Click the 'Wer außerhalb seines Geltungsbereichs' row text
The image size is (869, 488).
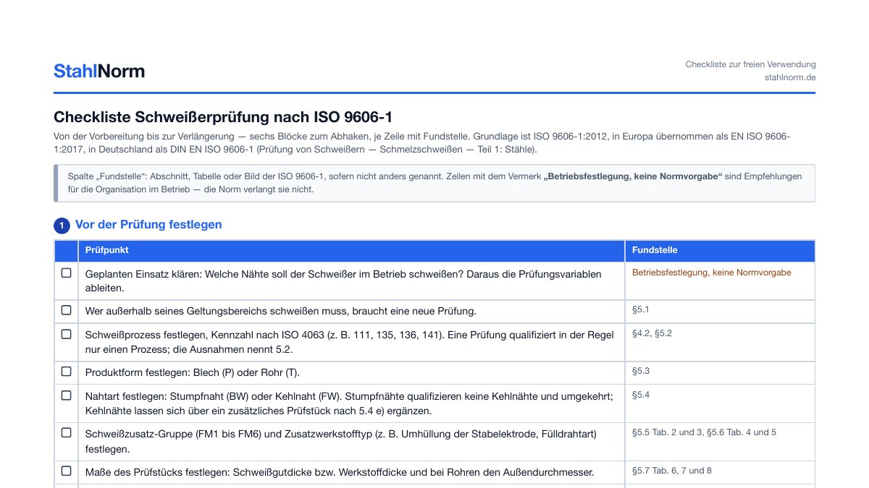281,311
